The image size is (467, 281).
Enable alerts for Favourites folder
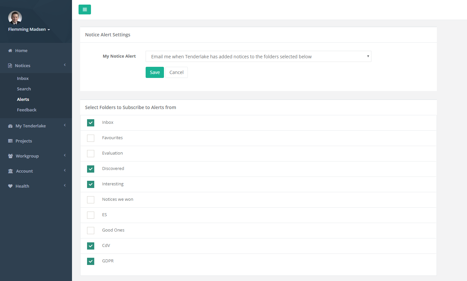tap(91, 138)
